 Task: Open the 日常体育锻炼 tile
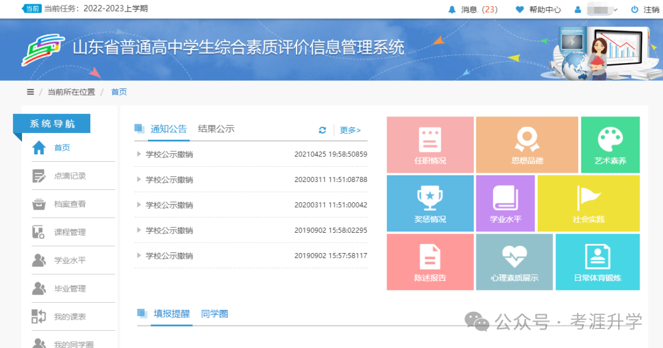pos(597,262)
